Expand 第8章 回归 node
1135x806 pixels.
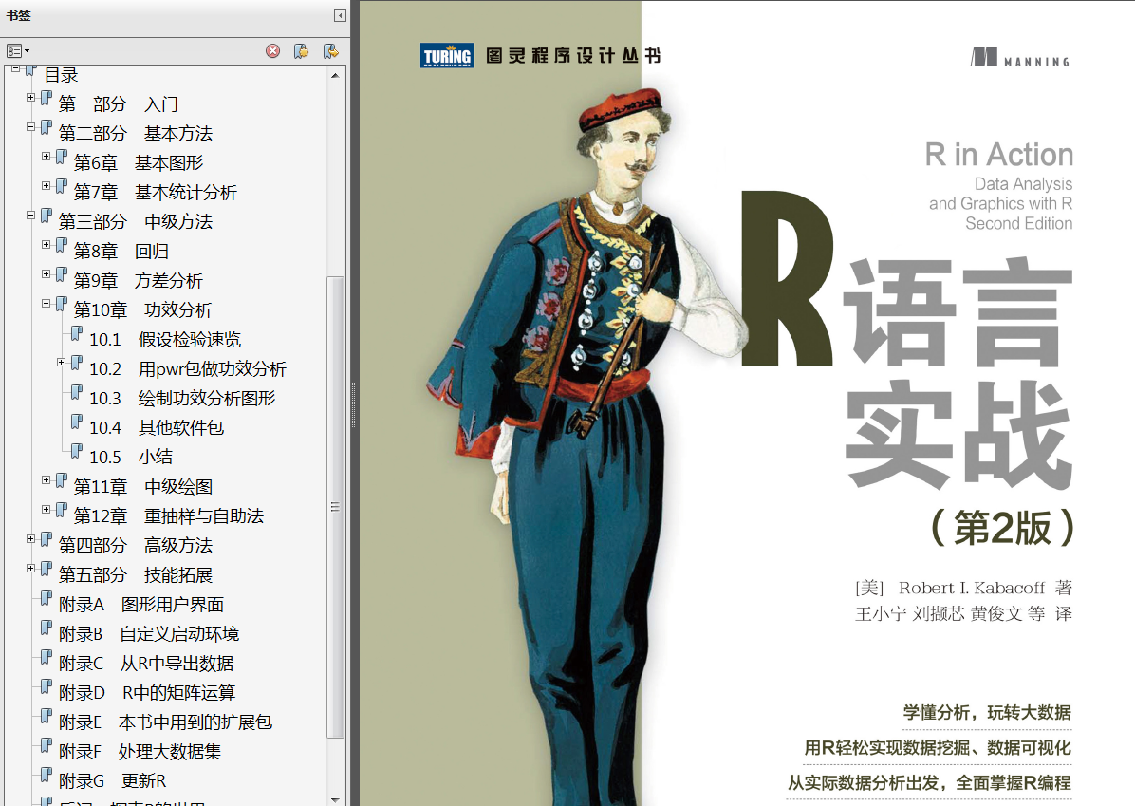(46, 245)
